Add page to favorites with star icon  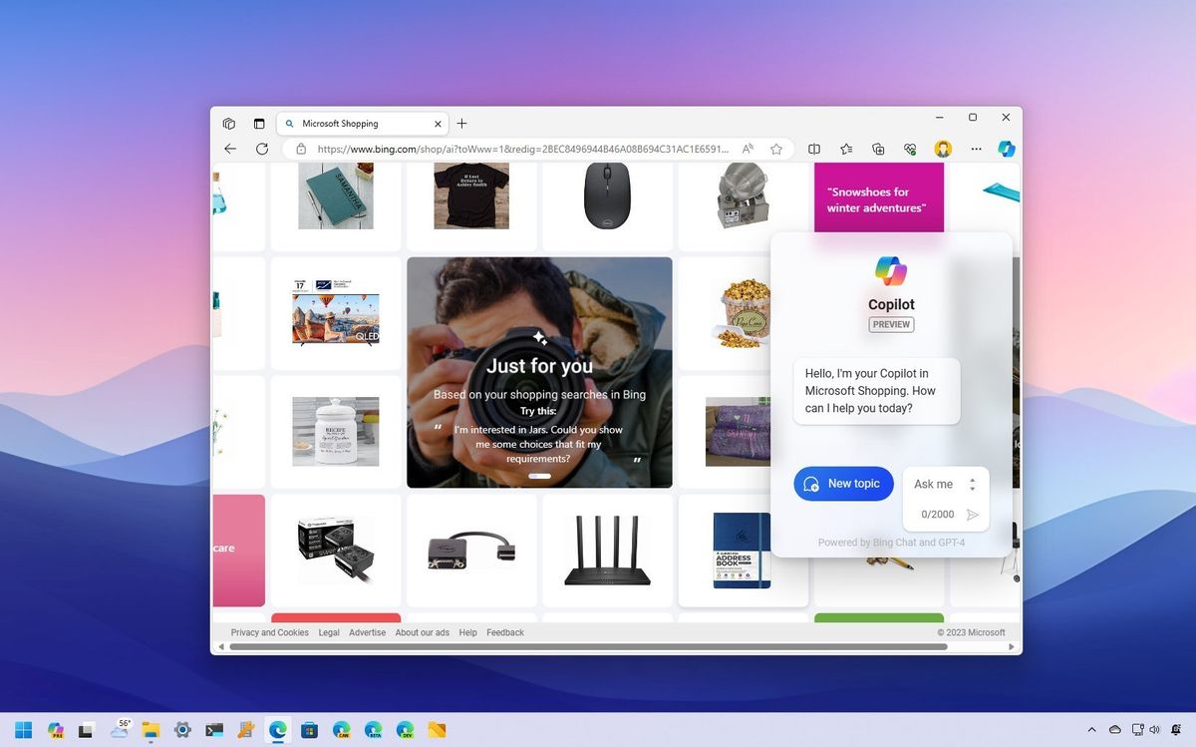pos(775,149)
